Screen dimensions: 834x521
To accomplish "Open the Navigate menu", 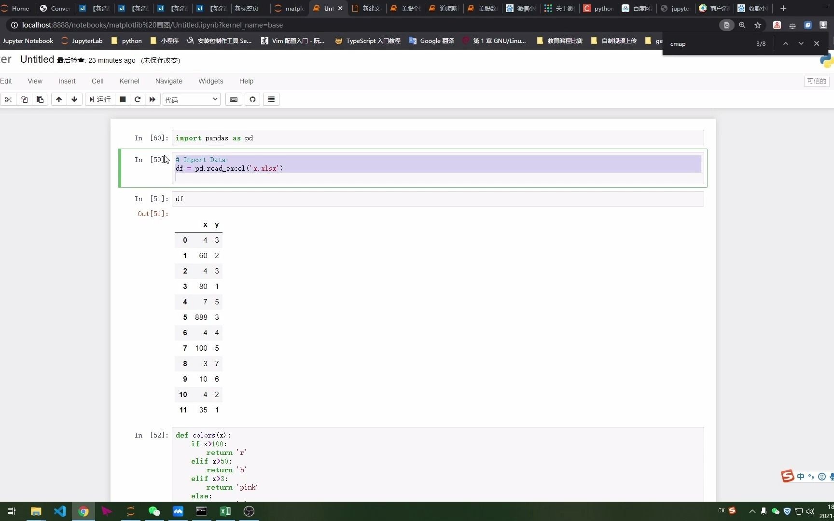I will click(x=169, y=81).
